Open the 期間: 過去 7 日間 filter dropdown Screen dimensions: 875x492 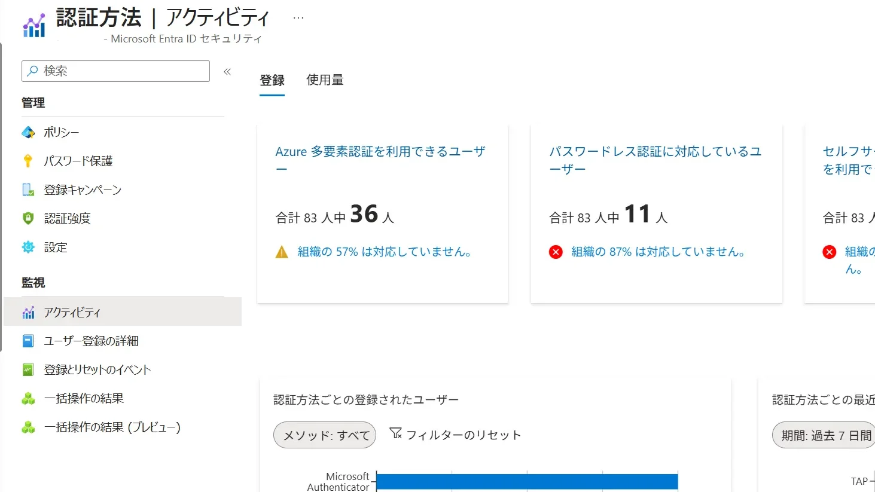coord(824,435)
